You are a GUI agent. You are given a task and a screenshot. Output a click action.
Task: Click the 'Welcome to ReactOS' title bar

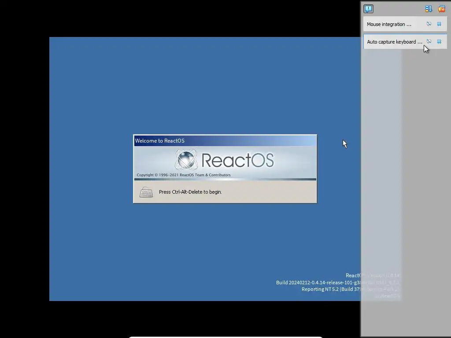[x=225, y=140]
